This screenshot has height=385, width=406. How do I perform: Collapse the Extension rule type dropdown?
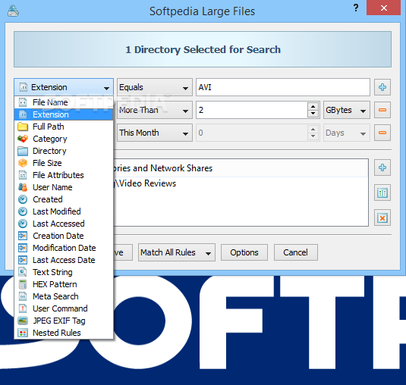64,87
